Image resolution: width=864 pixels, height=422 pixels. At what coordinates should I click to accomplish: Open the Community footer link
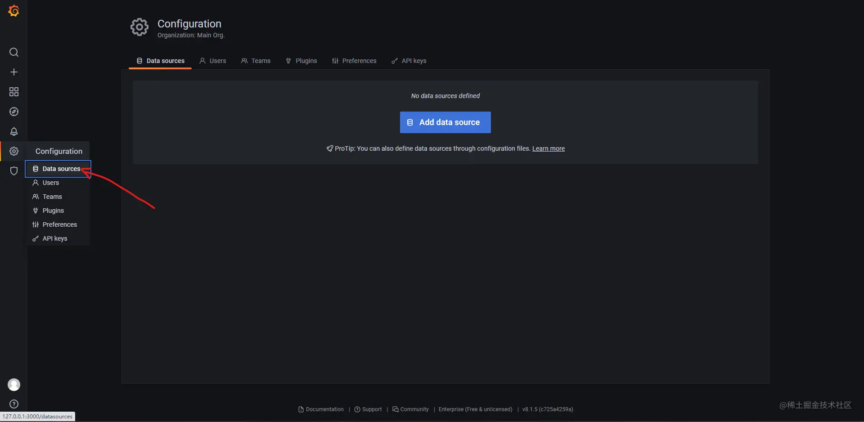pyautogui.click(x=410, y=409)
